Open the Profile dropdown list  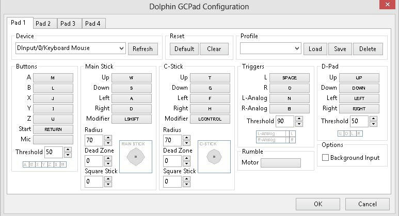point(270,48)
